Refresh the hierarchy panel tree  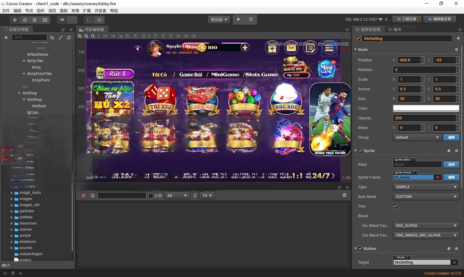69,38
